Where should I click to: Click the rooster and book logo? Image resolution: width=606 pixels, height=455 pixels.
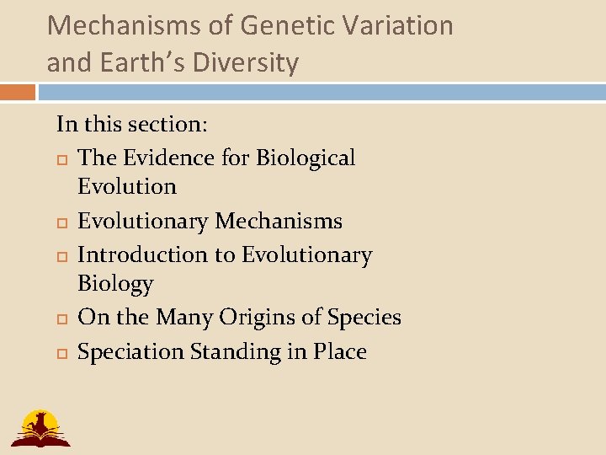[x=40, y=427]
